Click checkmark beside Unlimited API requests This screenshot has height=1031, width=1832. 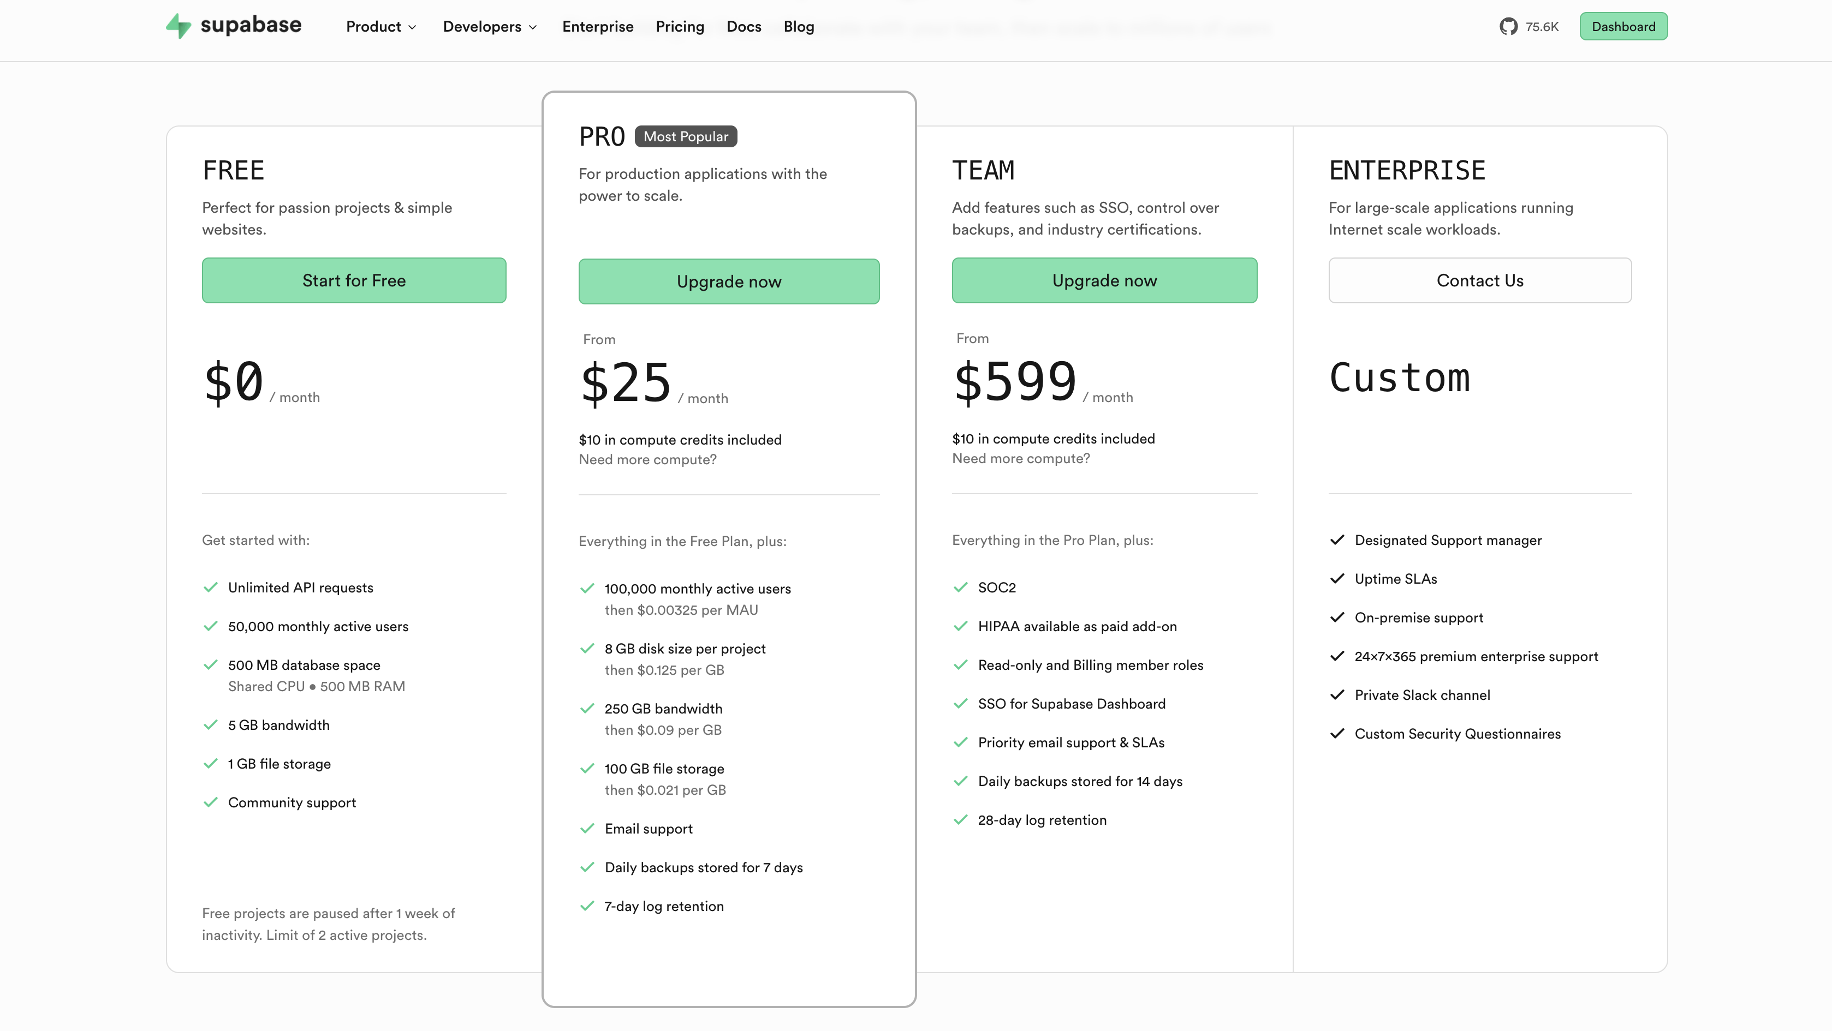coord(211,587)
